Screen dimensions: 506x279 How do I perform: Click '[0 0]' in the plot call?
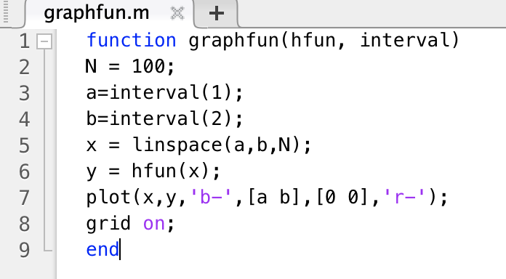click(x=342, y=197)
